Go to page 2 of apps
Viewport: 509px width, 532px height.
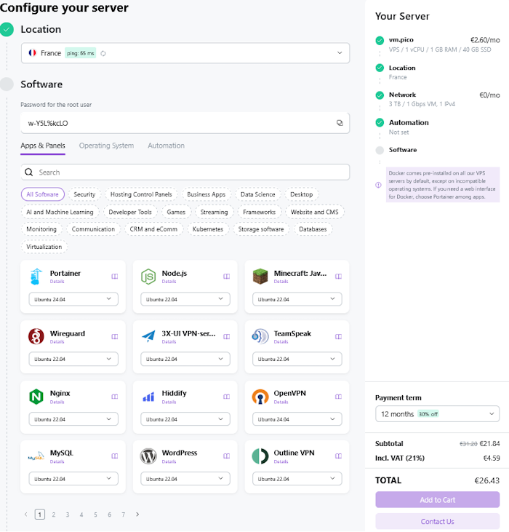[x=53, y=515]
